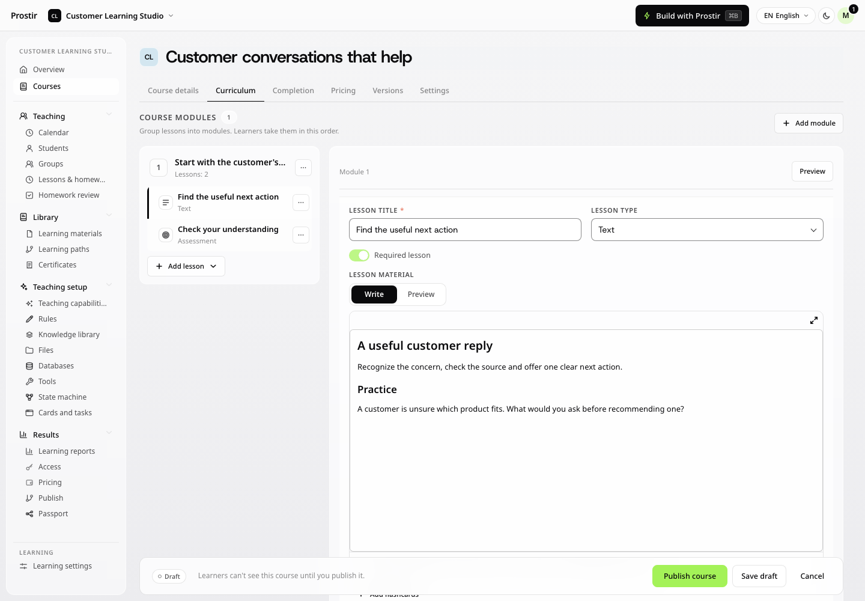Screen dimensions: 865x601
Task: Open Cards and tasks
Action: tap(66, 413)
